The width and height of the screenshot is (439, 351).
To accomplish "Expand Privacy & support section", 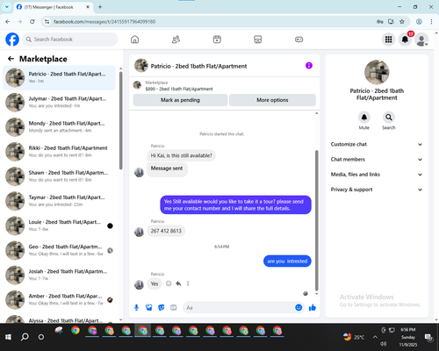I will click(377, 190).
